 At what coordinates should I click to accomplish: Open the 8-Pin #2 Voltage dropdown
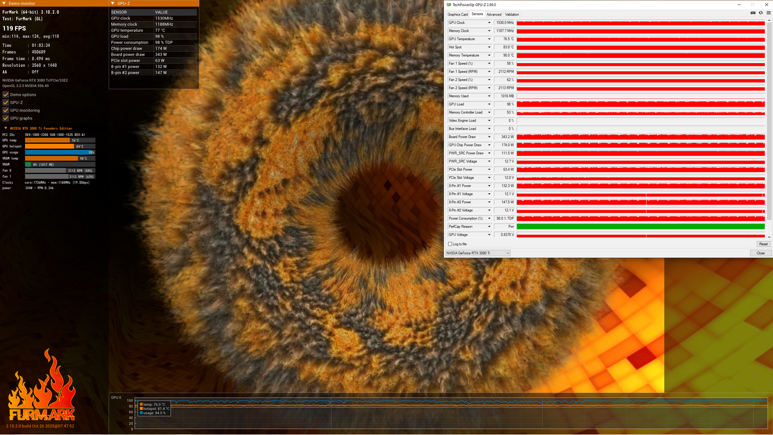click(489, 210)
